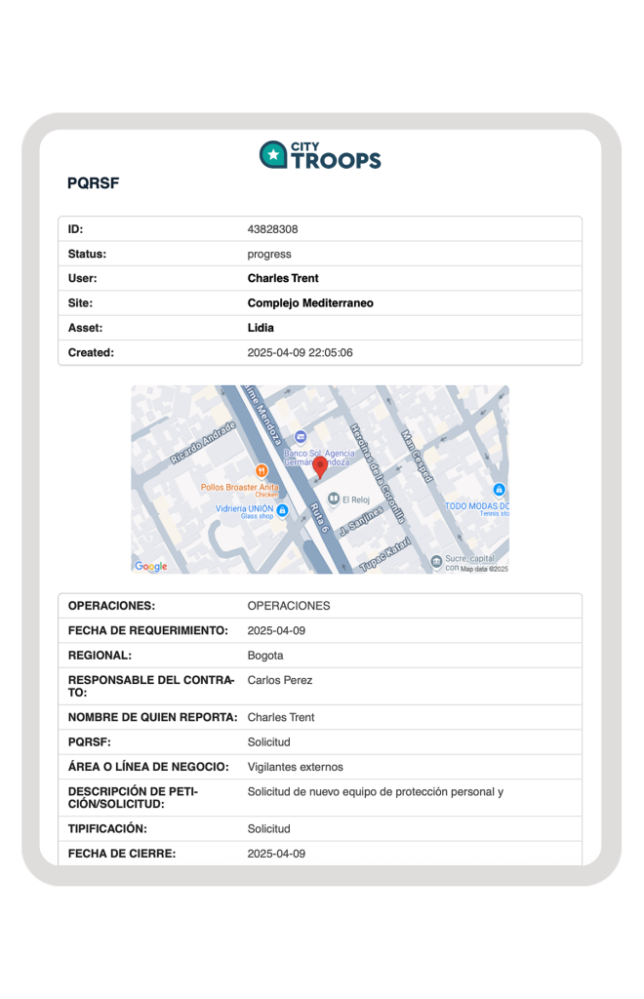Click the City Troops logo
The height and width of the screenshot is (999, 644).
320,155
